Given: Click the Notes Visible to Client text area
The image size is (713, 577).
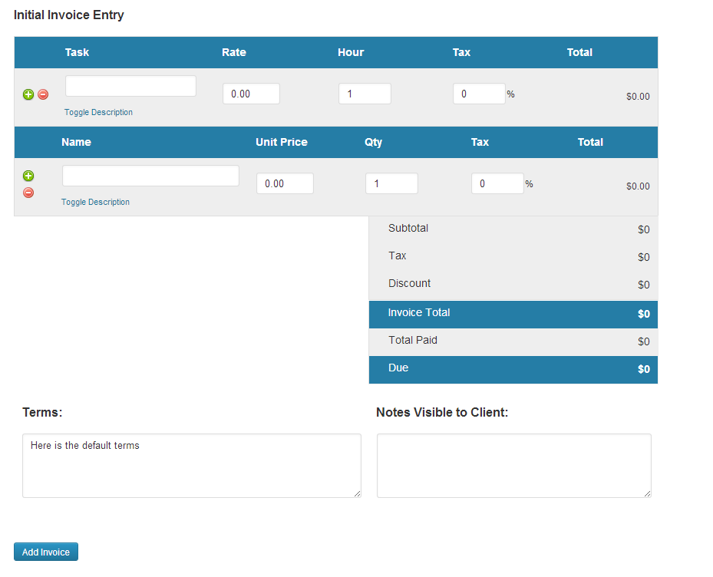Looking at the screenshot, I should pos(513,464).
